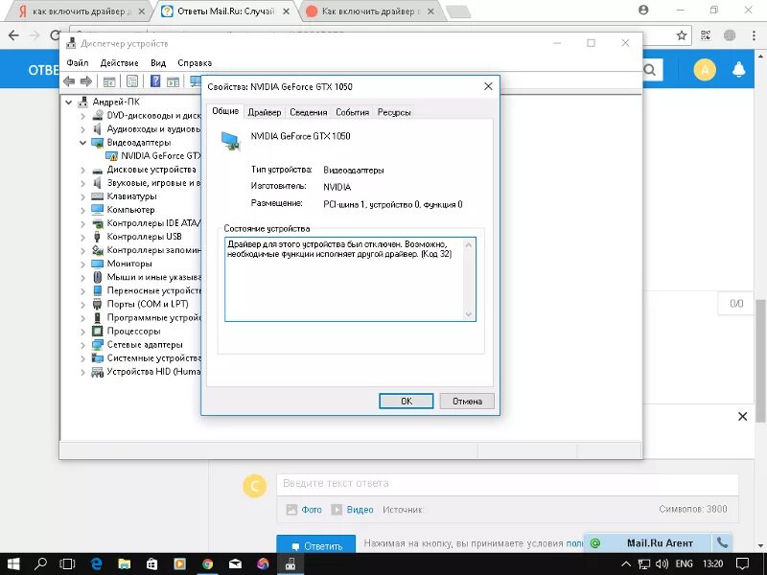Click the Контроллеры IDE ATA category icon
Viewport: 767px width, 575px height.
[x=98, y=223]
